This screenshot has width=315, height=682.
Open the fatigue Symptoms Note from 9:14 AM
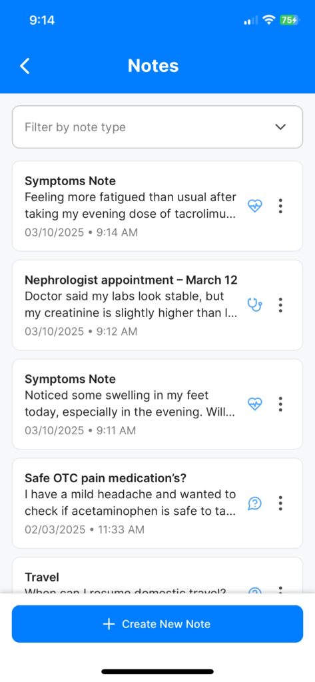point(157,206)
